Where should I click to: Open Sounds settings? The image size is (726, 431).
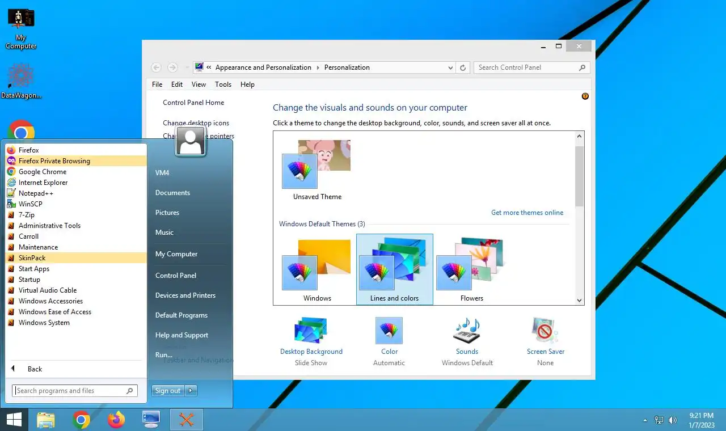[467, 341]
